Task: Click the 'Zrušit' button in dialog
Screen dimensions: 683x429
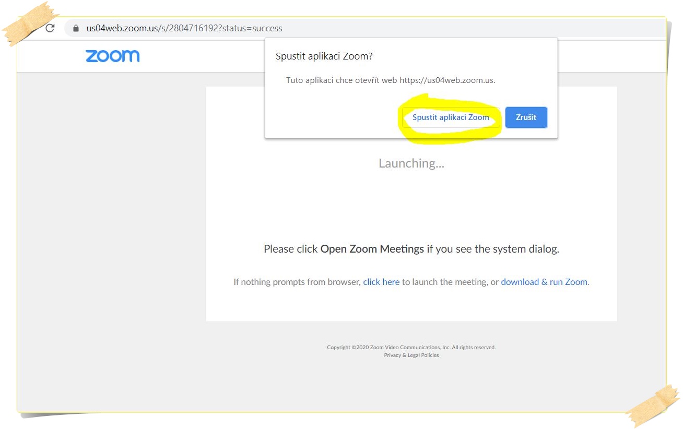Action: (526, 117)
